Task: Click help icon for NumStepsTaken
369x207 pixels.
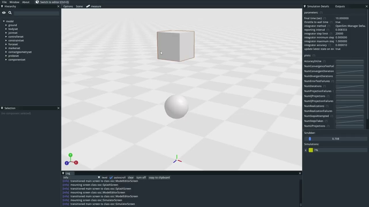Action: [326, 121]
